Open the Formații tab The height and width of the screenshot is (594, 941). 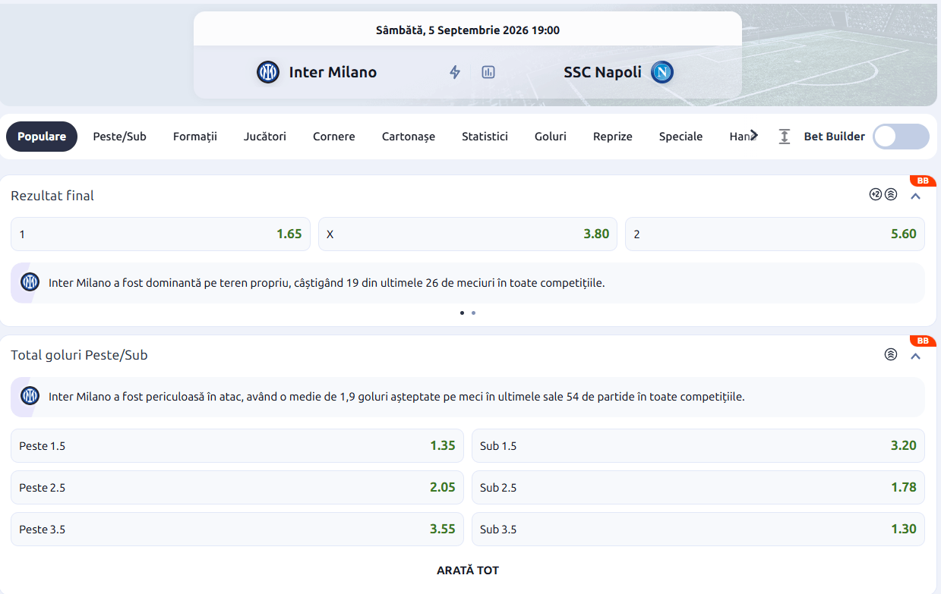click(195, 137)
